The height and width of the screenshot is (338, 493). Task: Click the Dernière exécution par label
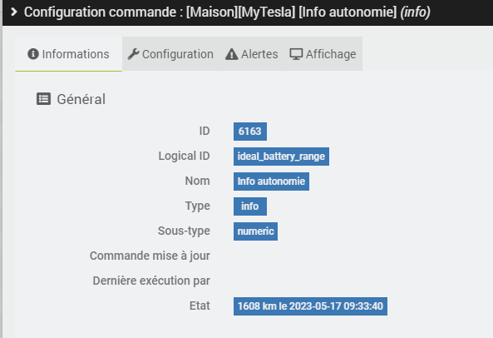coord(151,281)
